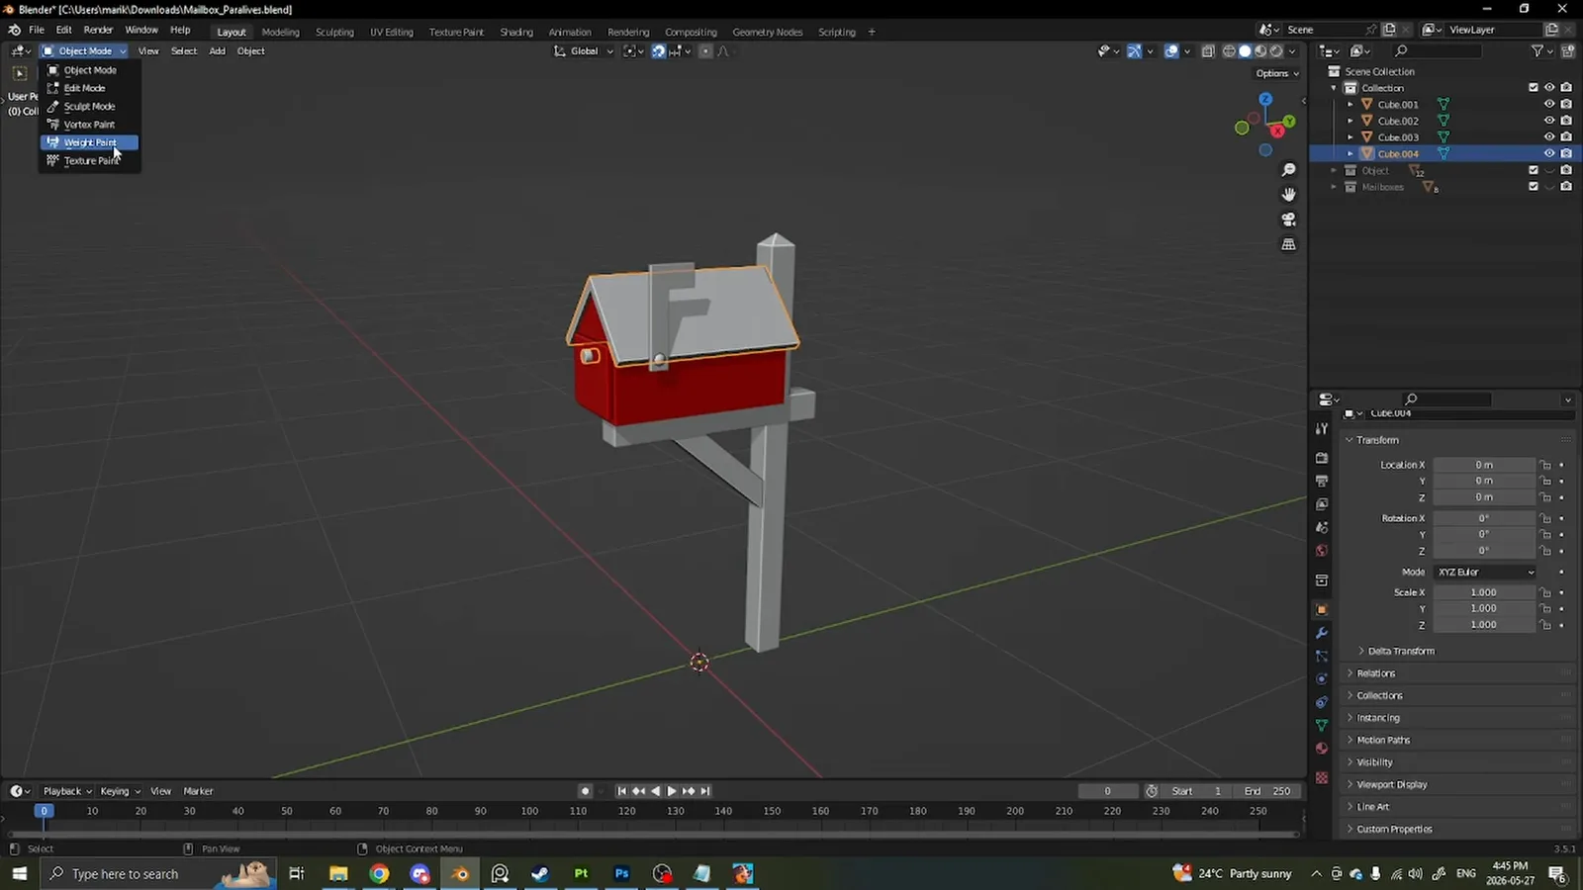Open the outliner filter dropdown
The image size is (1583, 890).
pyautogui.click(x=1540, y=51)
